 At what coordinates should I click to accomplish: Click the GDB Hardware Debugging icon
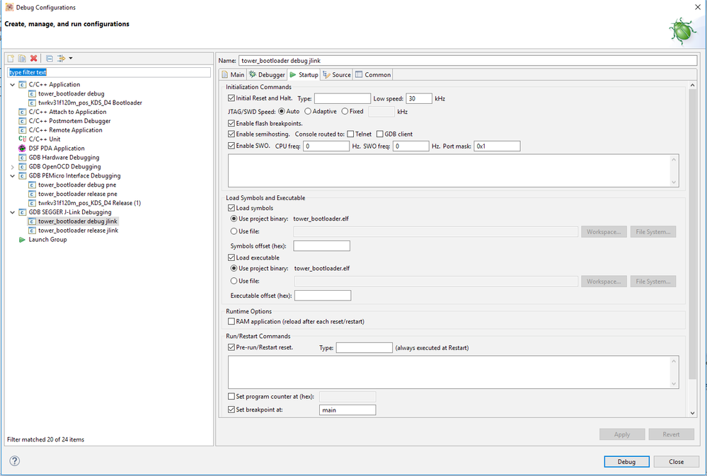coord(22,158)
